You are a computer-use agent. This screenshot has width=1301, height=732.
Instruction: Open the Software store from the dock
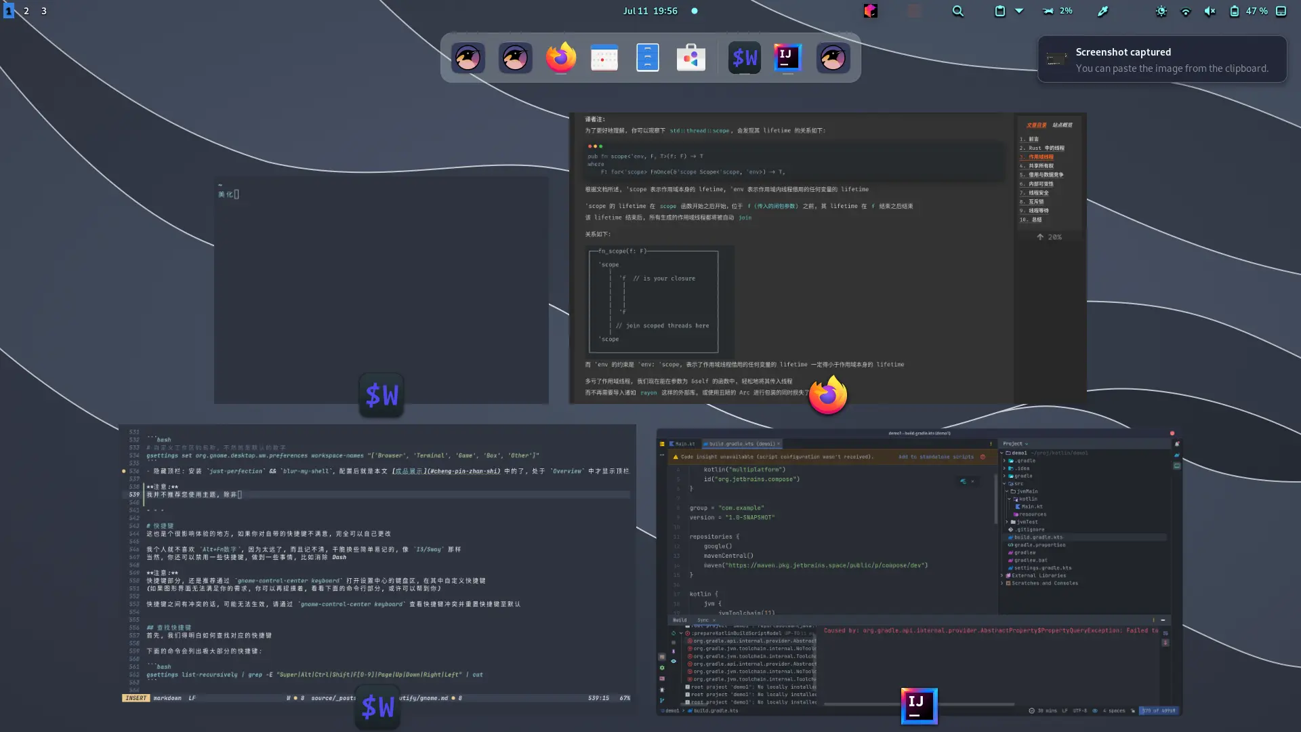(690, 58)
